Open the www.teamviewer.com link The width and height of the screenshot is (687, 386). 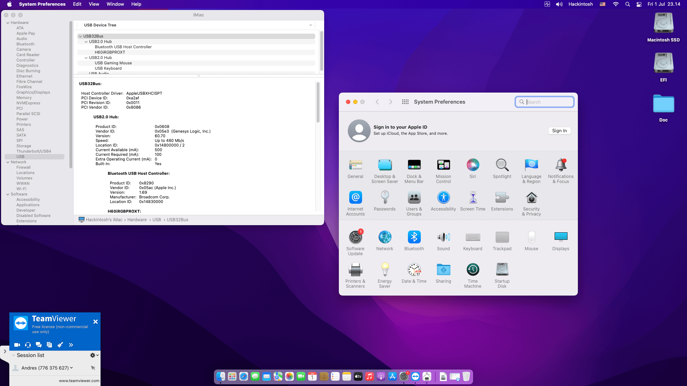[x=79, y=381]
